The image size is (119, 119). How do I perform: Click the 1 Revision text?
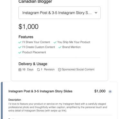coord(48,69)
